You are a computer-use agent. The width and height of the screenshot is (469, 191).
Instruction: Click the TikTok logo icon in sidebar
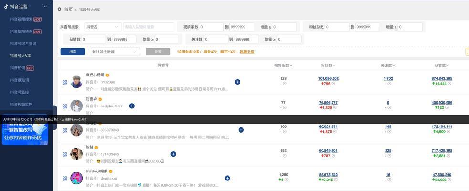tap(6, 6)
